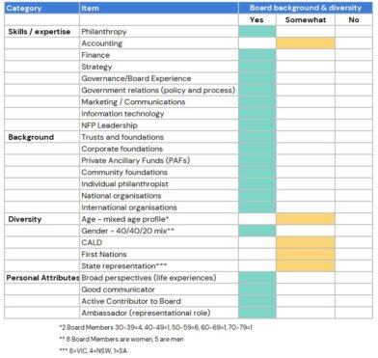Click the Item column header
Viewport: 378px width, 358px height.
pyautogui.click(x=159, y=8)
